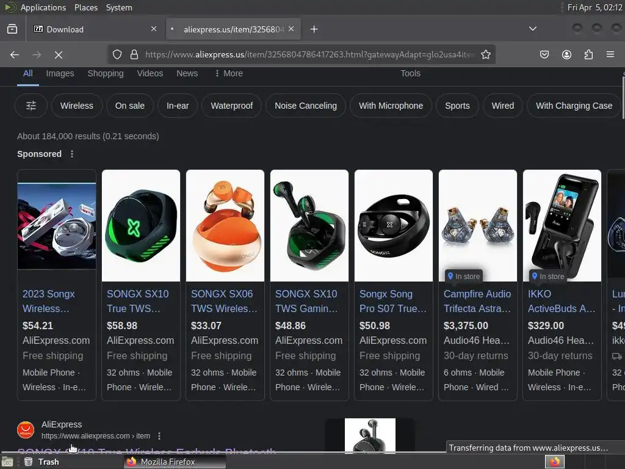Click the site security padlock icon
Screen dimensions: 625x469
(x=134, y=54)
